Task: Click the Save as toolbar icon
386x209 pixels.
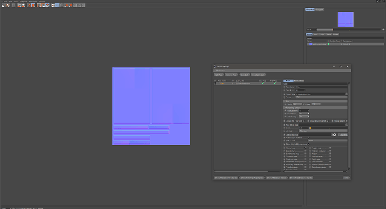Action: [x=8, y=6]
